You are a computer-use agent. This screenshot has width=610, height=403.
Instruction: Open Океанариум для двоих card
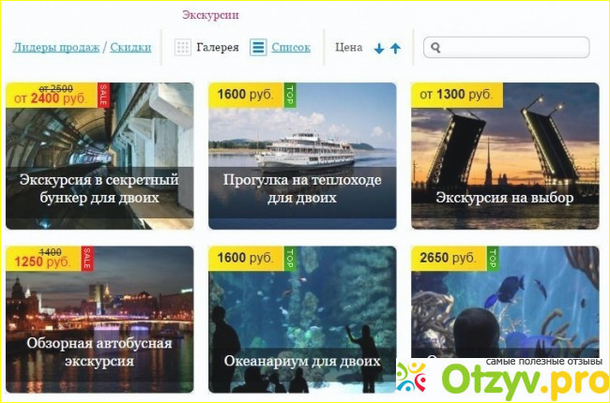coord(302,320)
